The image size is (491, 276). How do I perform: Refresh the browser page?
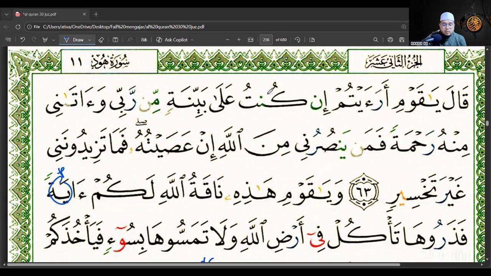[18, 27]
